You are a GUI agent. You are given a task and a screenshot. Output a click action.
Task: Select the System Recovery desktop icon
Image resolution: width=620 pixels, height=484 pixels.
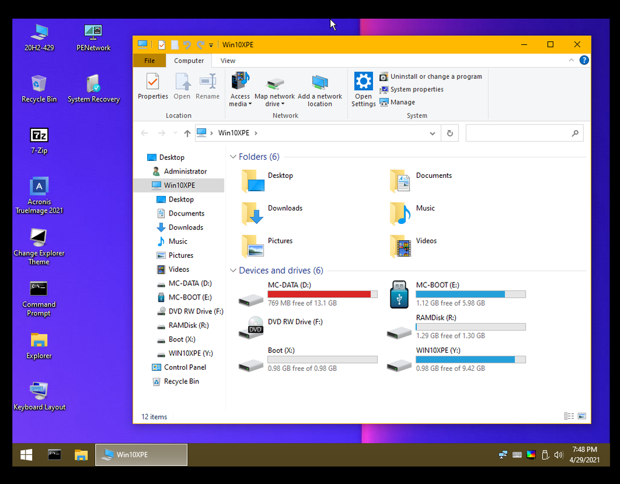94,90
